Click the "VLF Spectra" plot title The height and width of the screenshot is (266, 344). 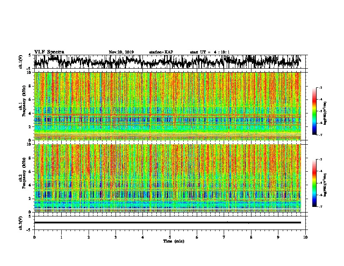pos(49,52)
